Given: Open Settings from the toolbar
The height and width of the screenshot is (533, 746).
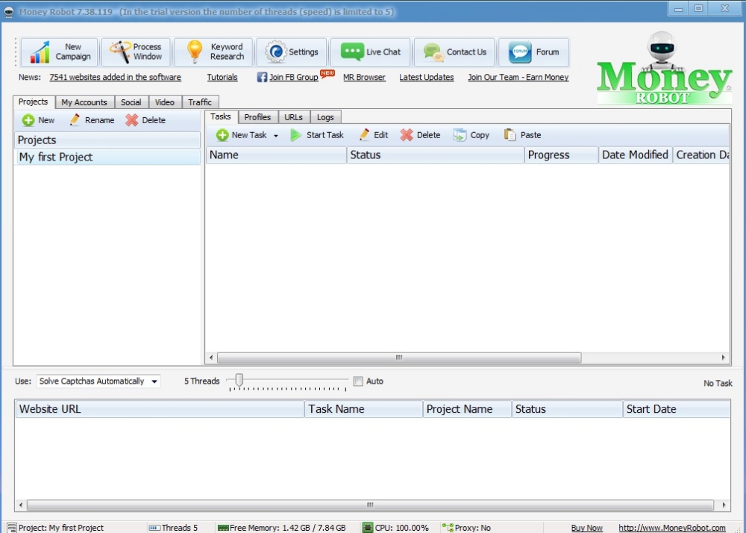Looking at the screenshot, I should tap(292, 52).
